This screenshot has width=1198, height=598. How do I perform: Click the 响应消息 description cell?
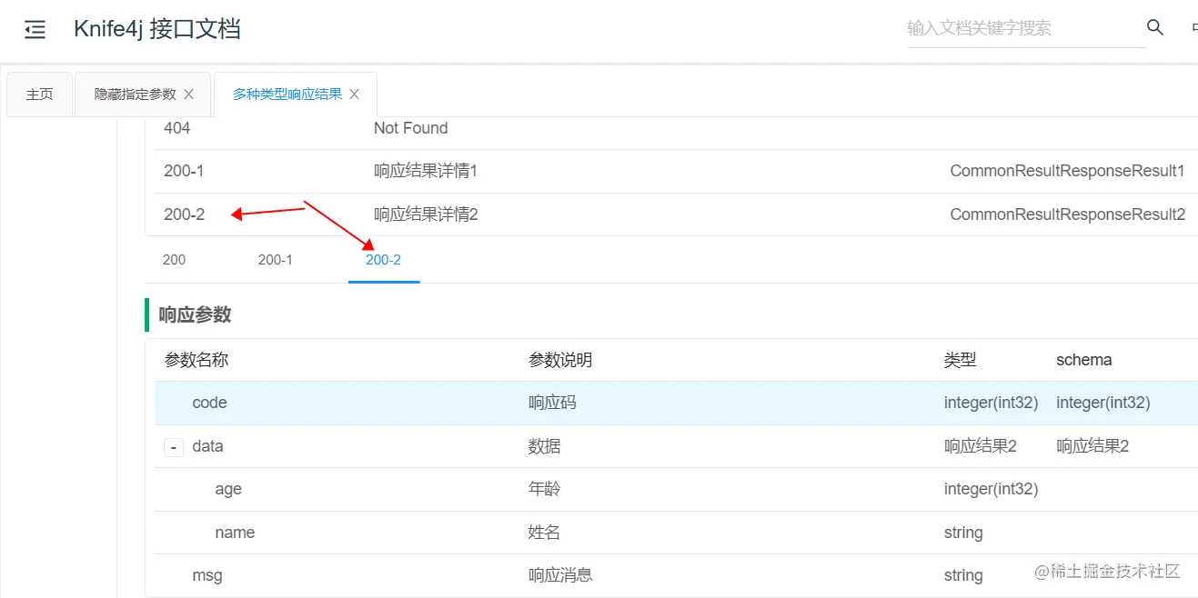pyautogui.click(x=560, y=575)
